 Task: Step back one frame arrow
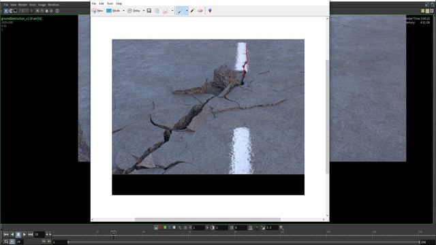[x=47, y=235]
